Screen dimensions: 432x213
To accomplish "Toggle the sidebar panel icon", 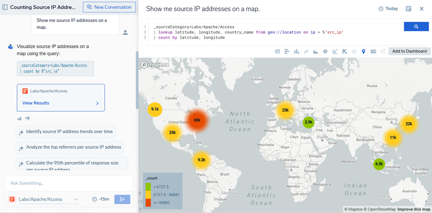I will 5,7.
